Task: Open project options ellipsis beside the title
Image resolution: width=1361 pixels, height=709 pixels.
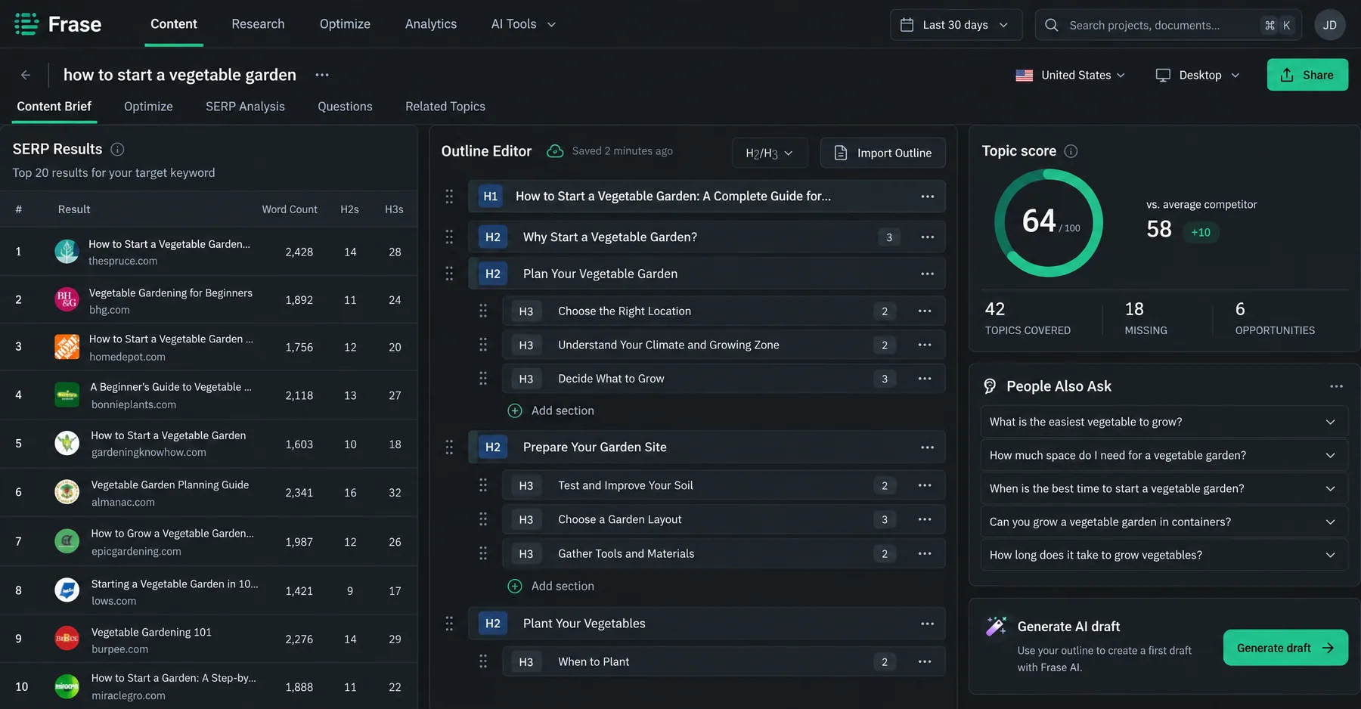Action: point(322,75)
